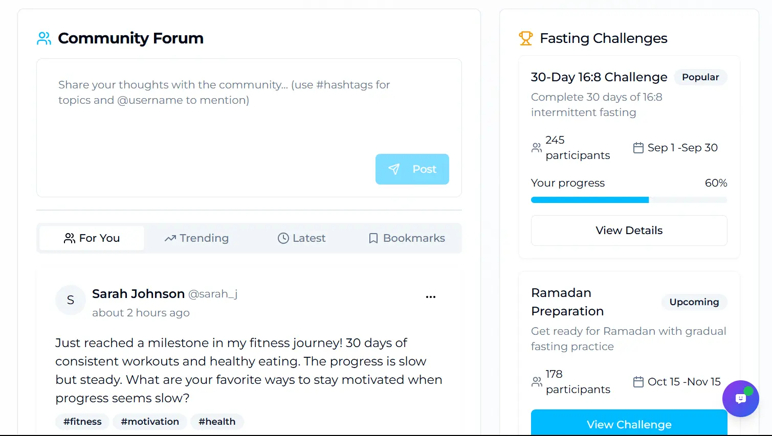Click the calendar icon beside Sep 1 -Sep 30
The image size is (772, 436).
(638, 148)
